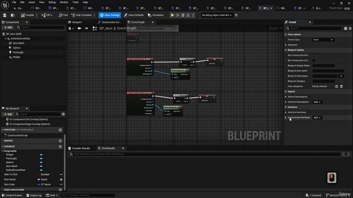Image resolution: width=353 pixels, height=198 pixels.
Task: Add a new event dispatcher with plus icon
Action: click(x=60, y=190)
